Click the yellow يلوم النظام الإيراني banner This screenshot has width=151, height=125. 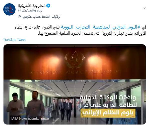(108, 113)
